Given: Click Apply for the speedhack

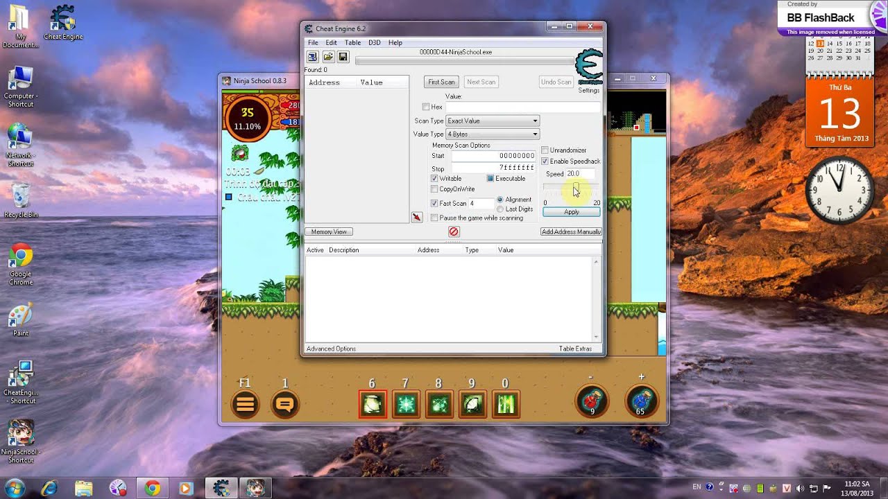Looking at the screenshot, I should (572, 212).
